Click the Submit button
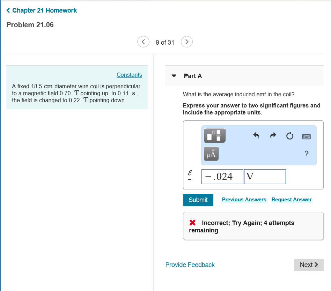The width and height of the screenshot is (331, 291). pos(198,200)
